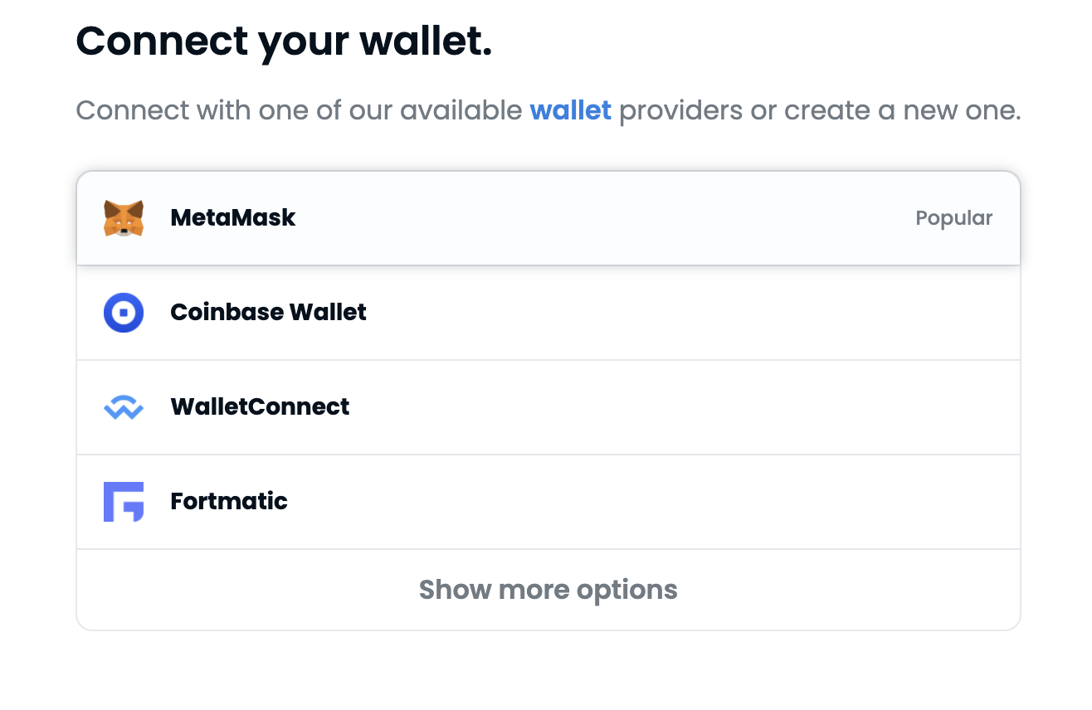The image size is (1092, 710).
Task: Click the Connect your wallet heading
Action: click(x=284, y=41)
